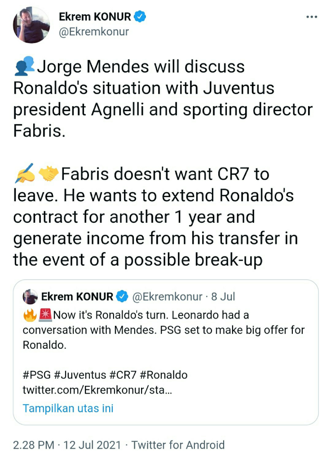Screen dimensions: 331x459
Task: Click the writing hand emoji
Action: click(x=24, y=173)
